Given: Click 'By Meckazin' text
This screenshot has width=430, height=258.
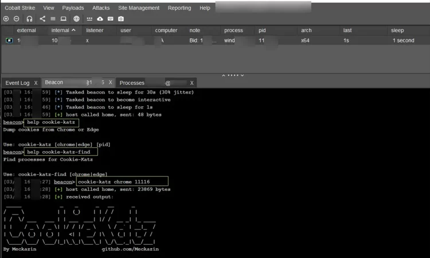Looking at the screenshot, I should pos(19,249).
